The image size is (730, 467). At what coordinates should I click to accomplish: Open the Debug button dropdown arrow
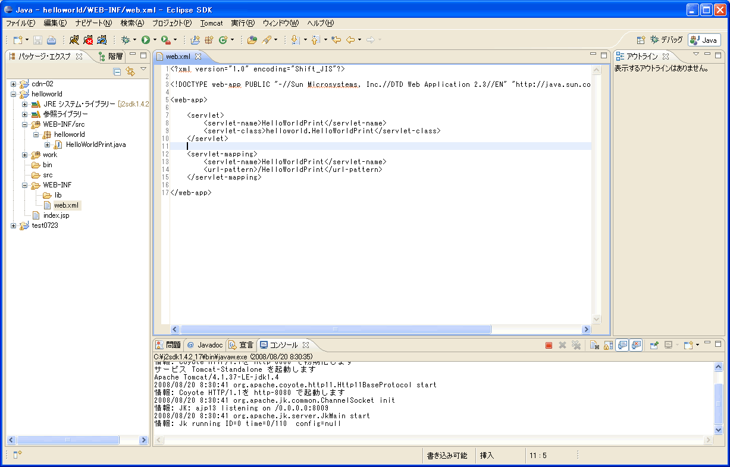[x=135, y=40]
